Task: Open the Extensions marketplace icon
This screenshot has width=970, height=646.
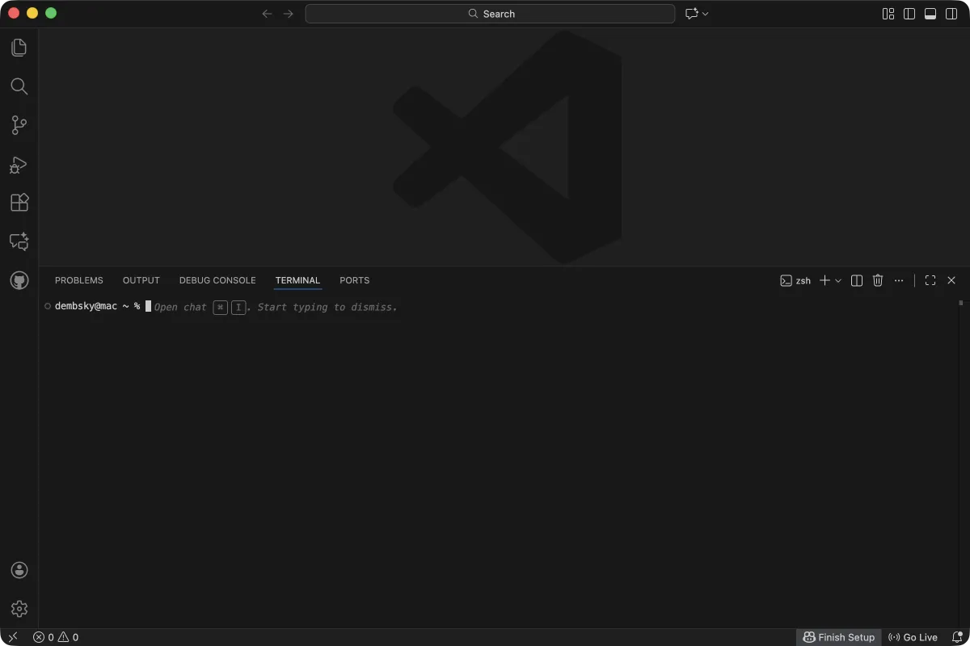Action: 19,203
